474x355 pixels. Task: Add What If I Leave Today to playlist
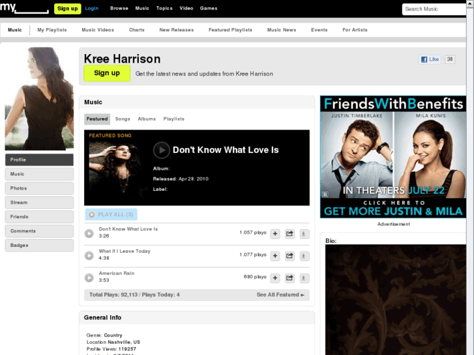pyautogui.click(x=274, y=255)
